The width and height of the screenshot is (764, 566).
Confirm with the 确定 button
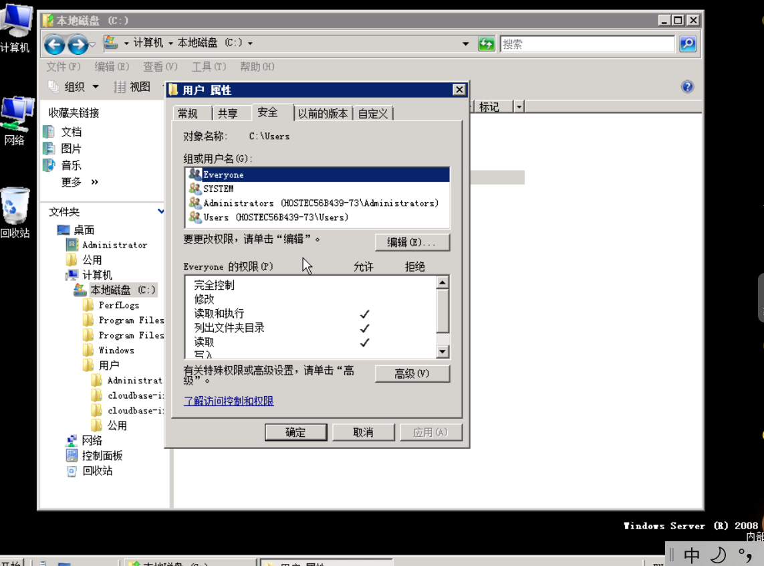tap(295, 432)
